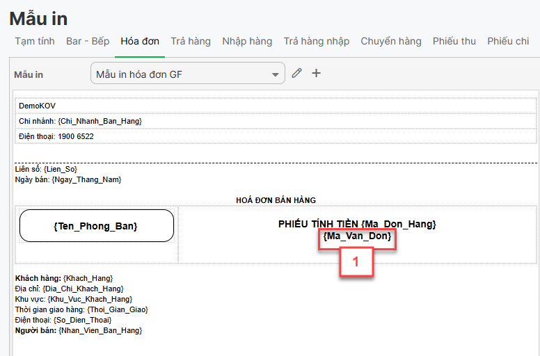This screenshot has height=356, width=540.
Task: Go to the Nhập hàng tab
Action: click(247, 41)
